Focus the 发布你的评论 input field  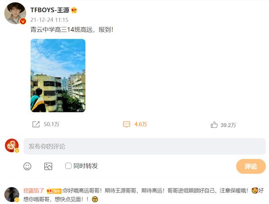click(145, 146)
